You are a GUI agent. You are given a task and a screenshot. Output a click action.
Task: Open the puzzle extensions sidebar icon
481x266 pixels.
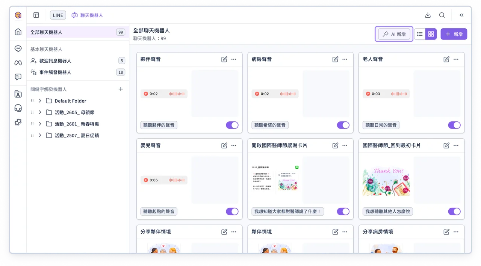pos(18,122)
